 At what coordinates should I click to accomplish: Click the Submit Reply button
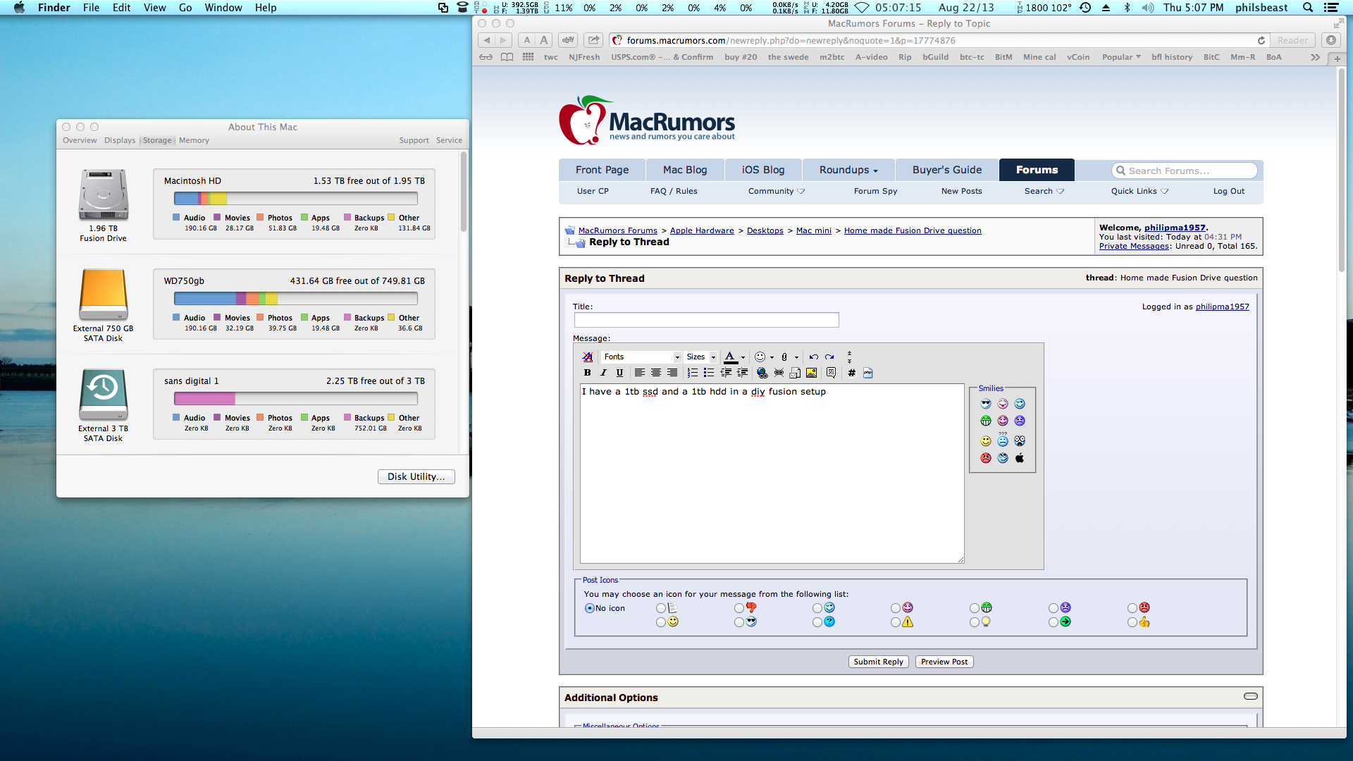tap(878, 662)
